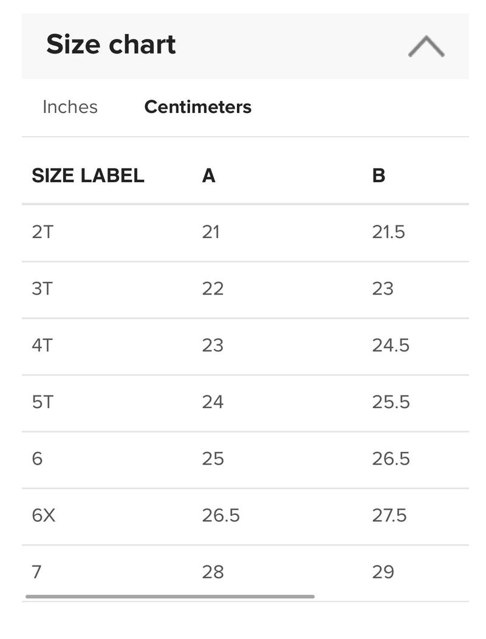
Task: Click the horizontal scrollbar under the table
Action: (x=170, y=596)
